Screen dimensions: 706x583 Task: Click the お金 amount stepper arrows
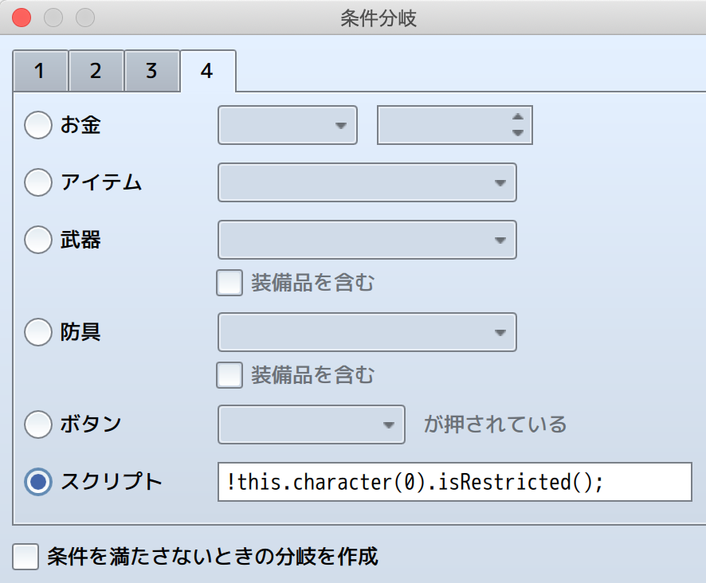click(518, 125)
